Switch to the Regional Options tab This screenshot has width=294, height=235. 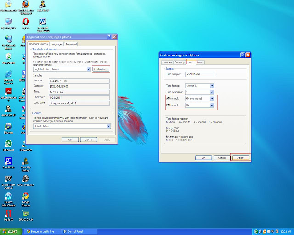click(x=39, y=44)
